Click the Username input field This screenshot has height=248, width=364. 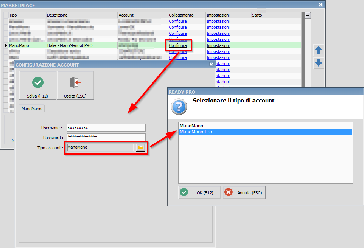106,128
